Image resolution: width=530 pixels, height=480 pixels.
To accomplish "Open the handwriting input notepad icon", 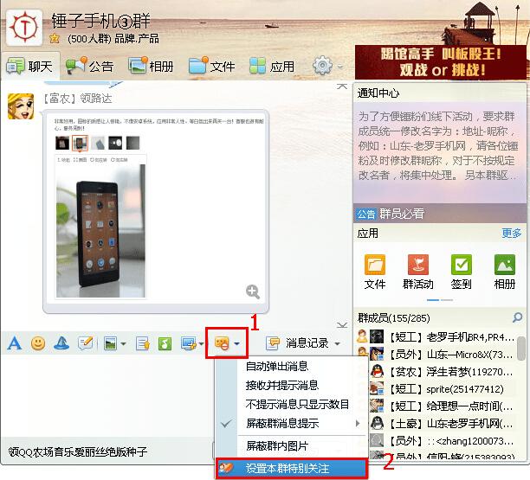I will click(85, 343).
